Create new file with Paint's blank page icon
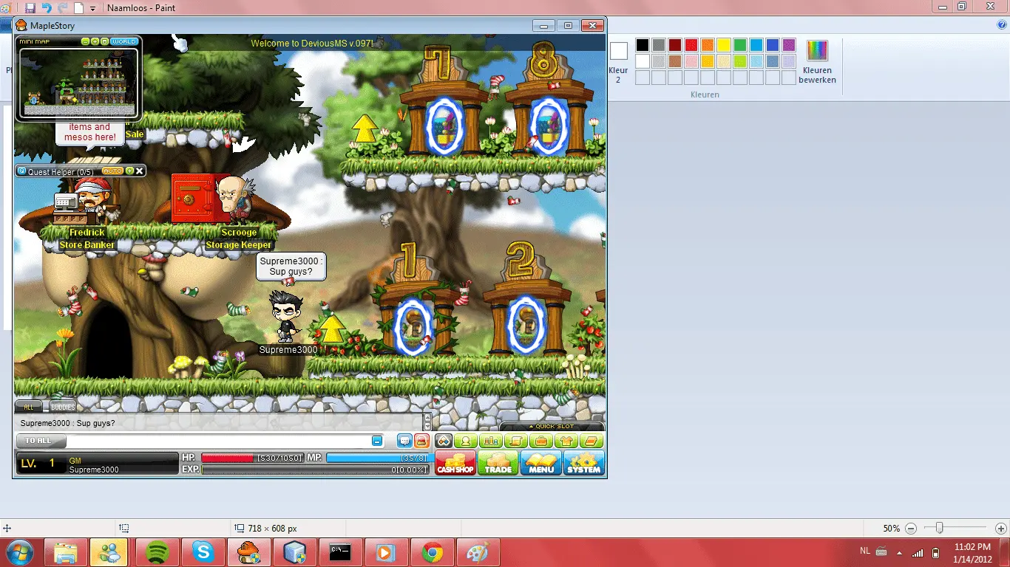This screenshot has height=567, width=1010. 78,7
